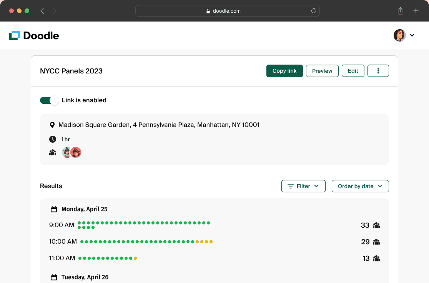429x283 pixels.
Task: Click people icon next to 13
Action: [x=376, y=258]
